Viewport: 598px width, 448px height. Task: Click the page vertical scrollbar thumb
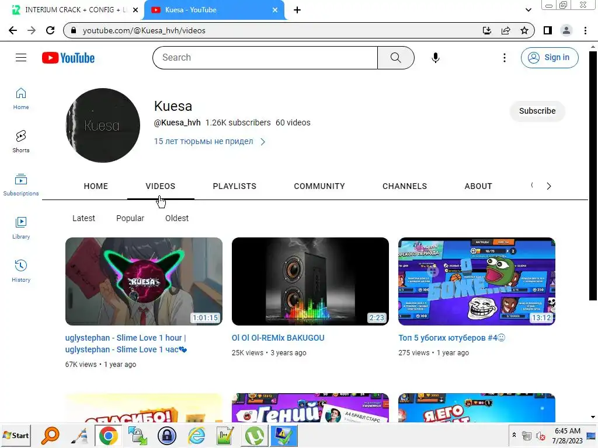(x=593, y=175)
